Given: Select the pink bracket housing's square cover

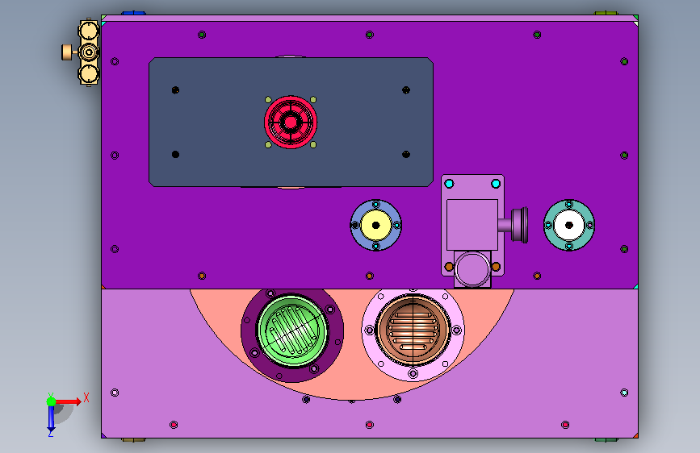Looking at the screenshot, I should point(472,225).
